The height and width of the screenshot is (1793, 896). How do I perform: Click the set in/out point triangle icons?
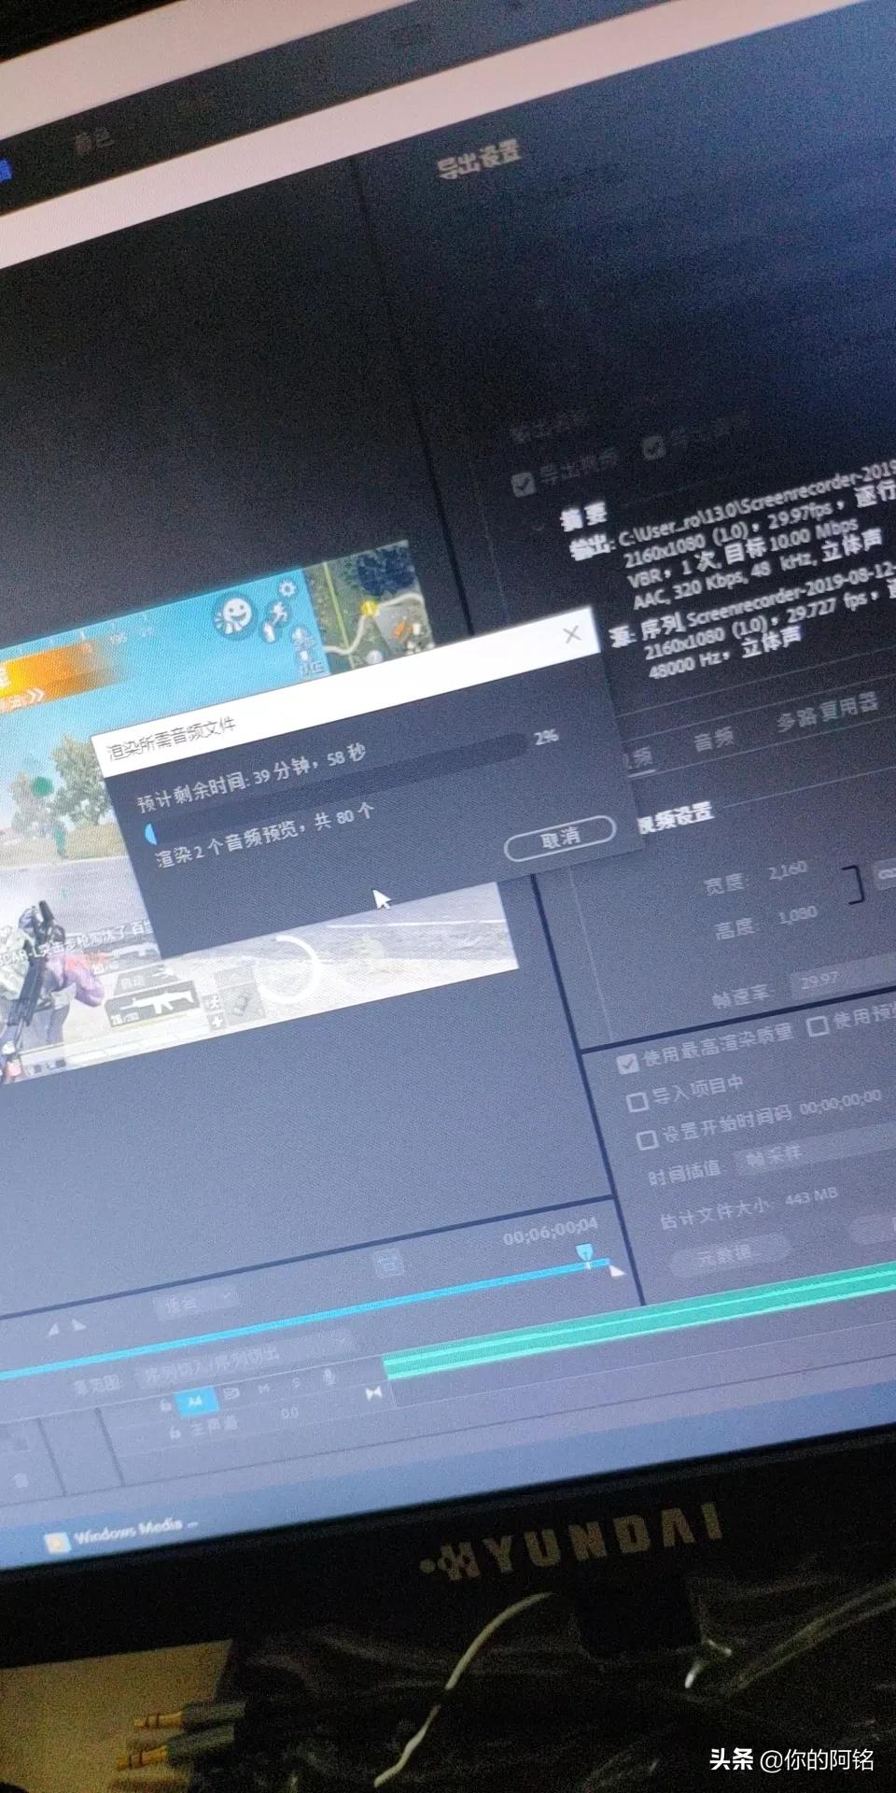65,1326
